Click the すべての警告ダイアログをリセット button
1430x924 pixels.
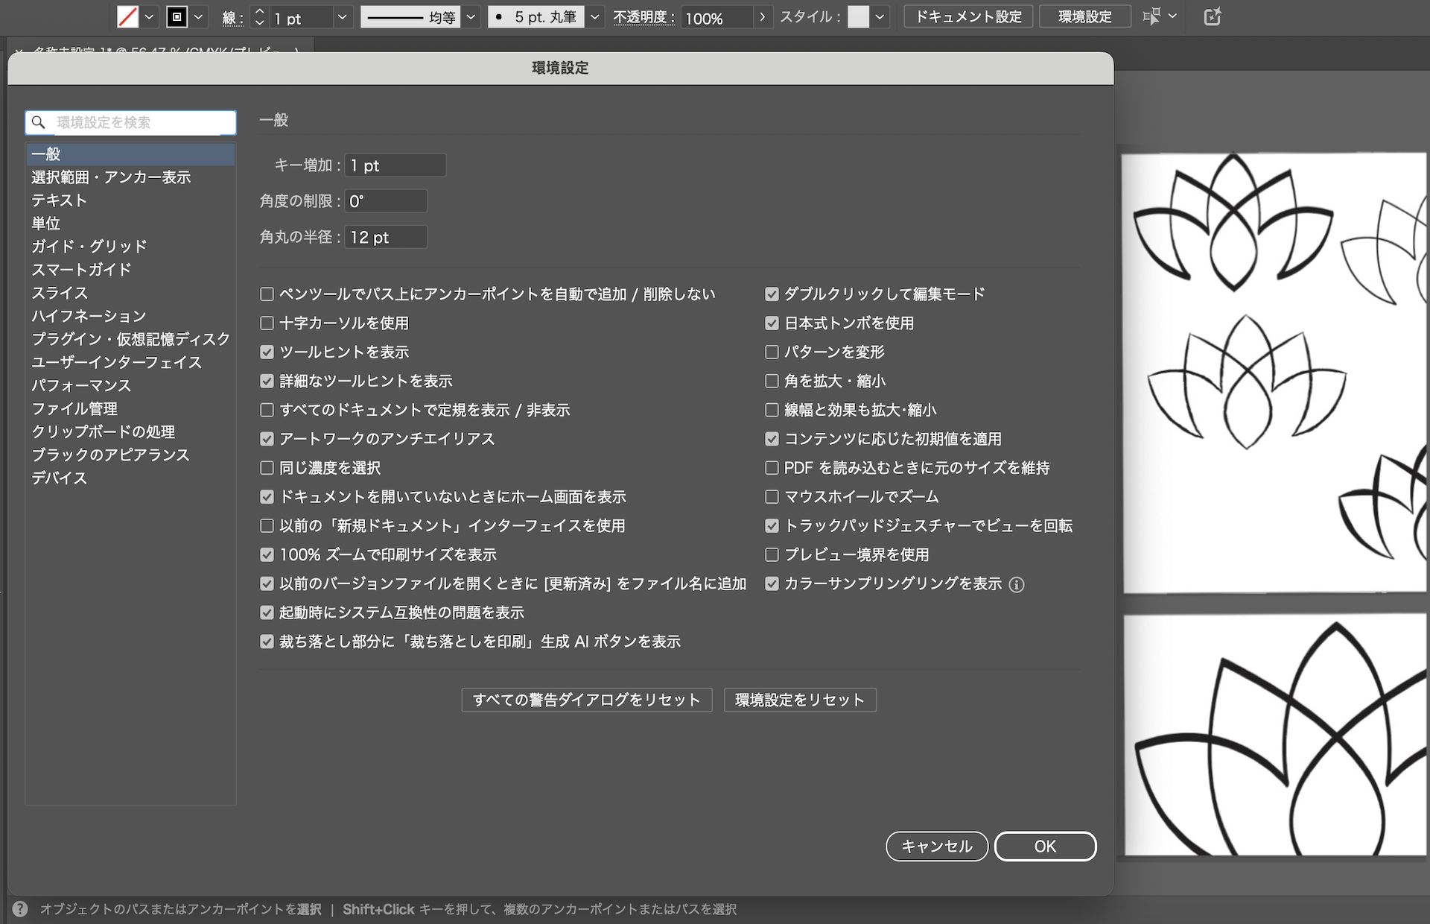(586, 700)
